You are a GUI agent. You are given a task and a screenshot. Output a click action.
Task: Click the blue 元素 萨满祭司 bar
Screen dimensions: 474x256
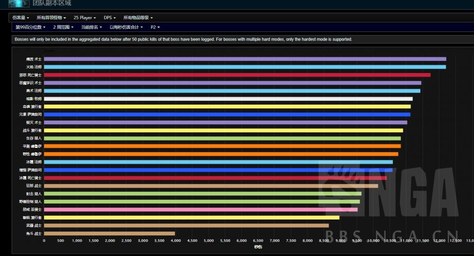pos(227,115)
